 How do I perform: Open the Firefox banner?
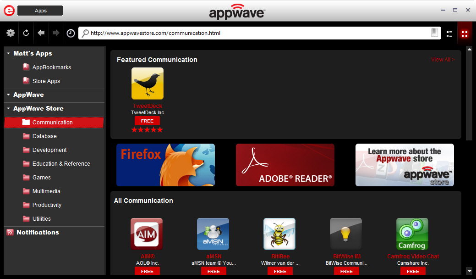click(x=165, y=165)
